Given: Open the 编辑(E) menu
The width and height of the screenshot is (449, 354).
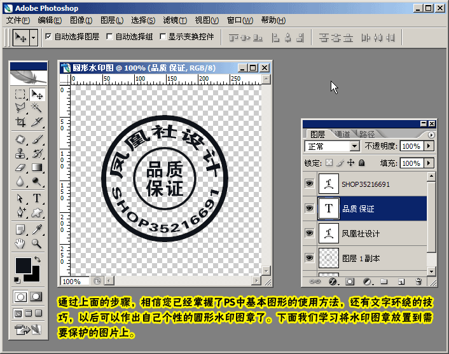Looking at the screenshot, I should click(x=50, y=20).
